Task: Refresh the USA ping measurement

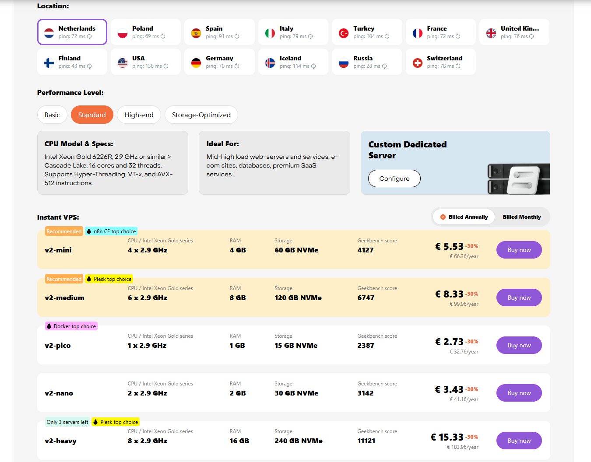Action: click(x=166, y=66)
